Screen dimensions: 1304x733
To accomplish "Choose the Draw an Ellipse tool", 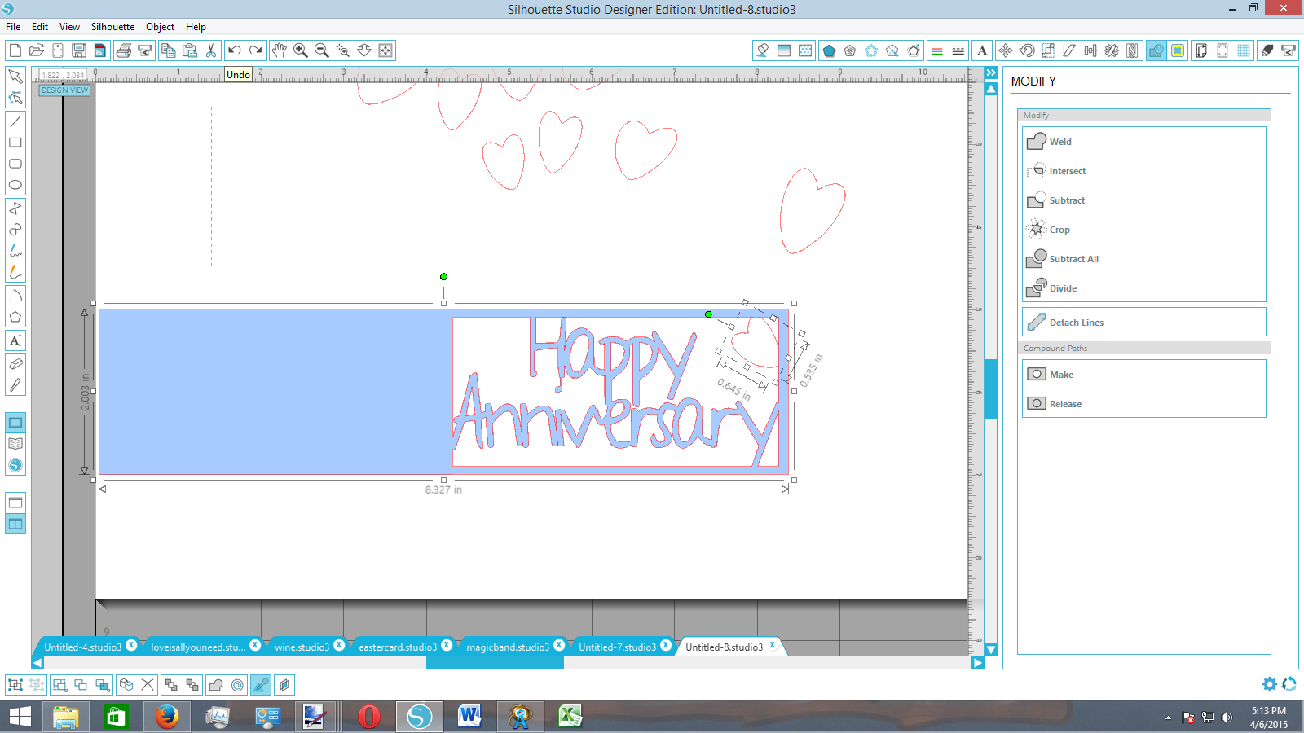I will 15,185.
